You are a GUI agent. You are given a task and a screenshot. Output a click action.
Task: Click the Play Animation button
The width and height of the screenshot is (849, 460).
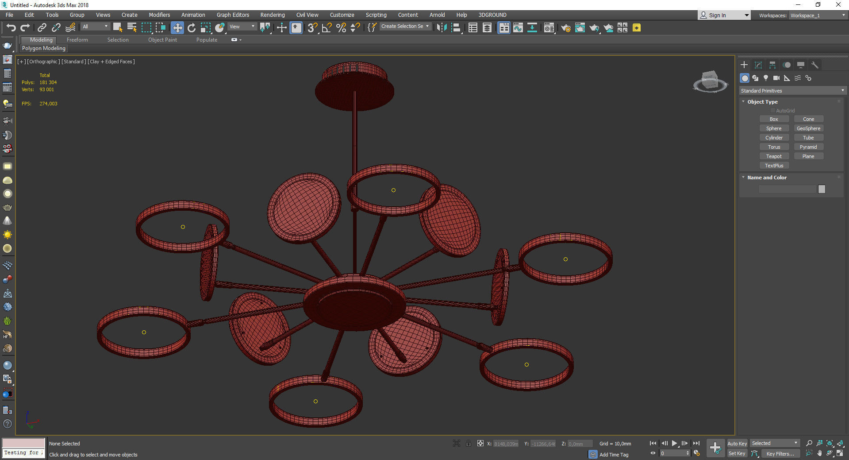point(675,443)
